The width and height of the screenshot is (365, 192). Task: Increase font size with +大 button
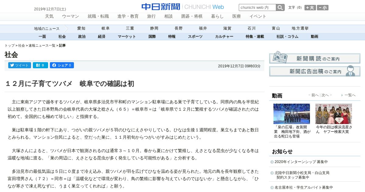point(310,8)
